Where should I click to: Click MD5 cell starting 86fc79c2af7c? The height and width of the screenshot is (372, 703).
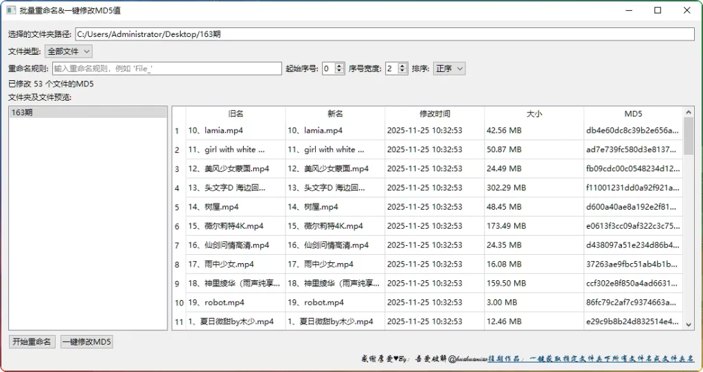634,303
